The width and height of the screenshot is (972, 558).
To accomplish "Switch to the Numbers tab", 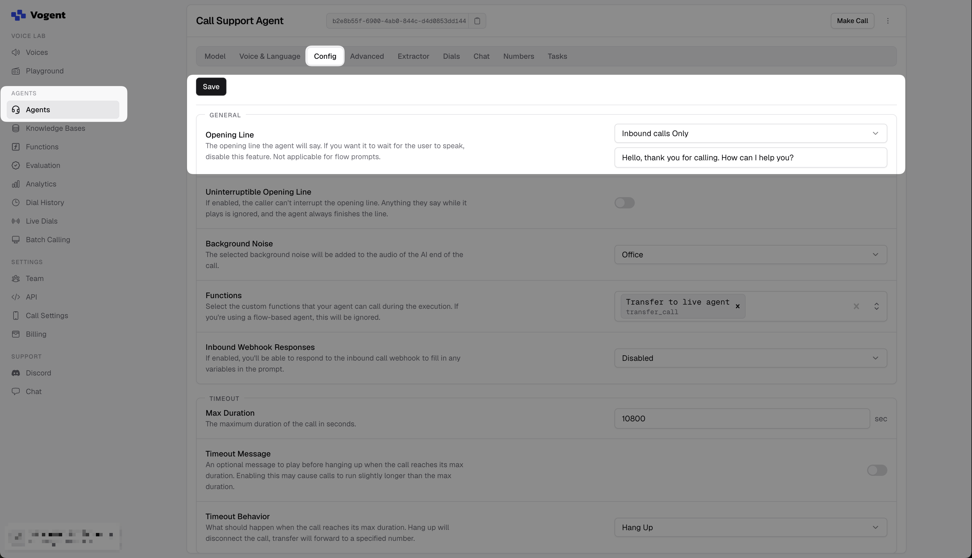I will [x=518, y=56].
